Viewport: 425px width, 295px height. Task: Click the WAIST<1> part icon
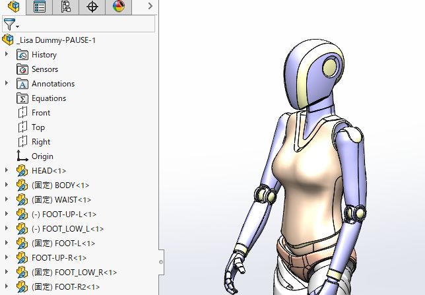coord(22,200)
